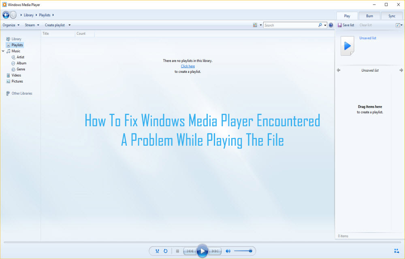Viewport: 405px width, 259px height.
Task: Switch to Now Playing mode icon
Action: point(396,251)
